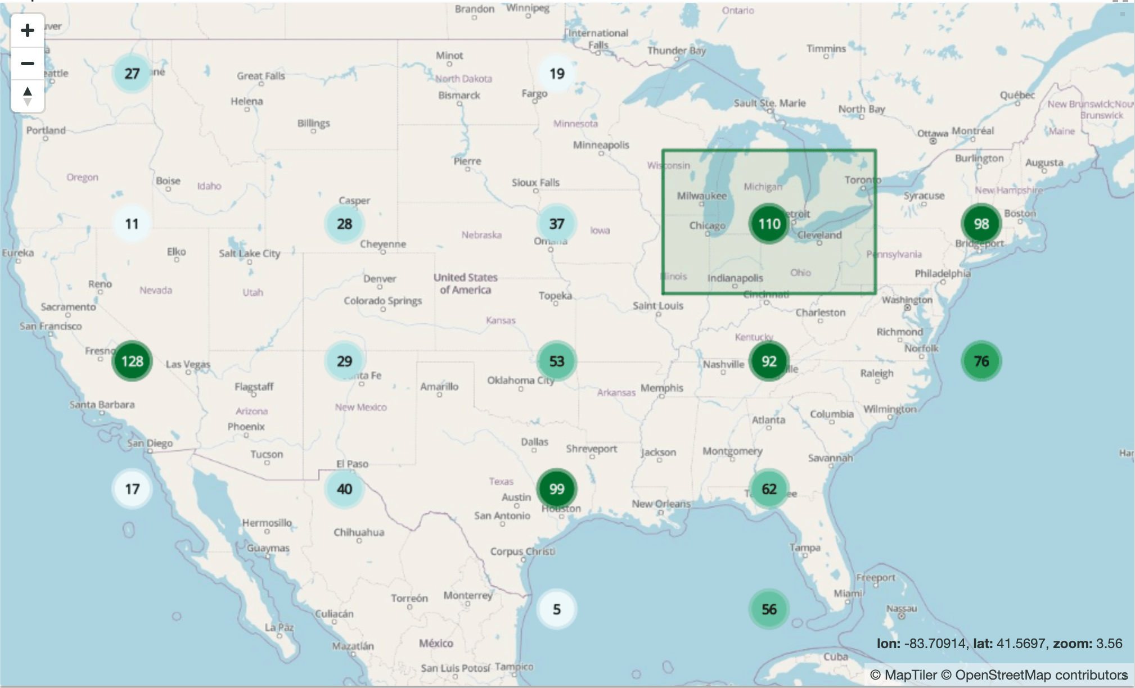This screenshot has width=1135, height=688.
Task: Click the New Orleans label
Action: pos(661,504)
